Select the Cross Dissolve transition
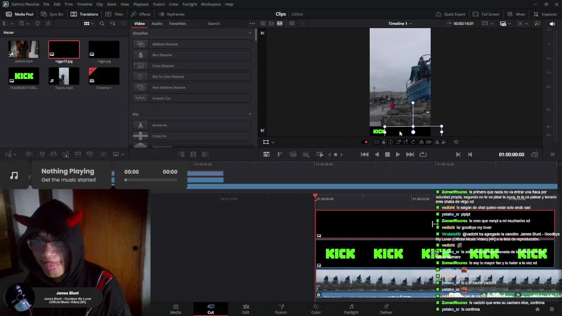This screenshot has height=316, width=562. point(191,66)
